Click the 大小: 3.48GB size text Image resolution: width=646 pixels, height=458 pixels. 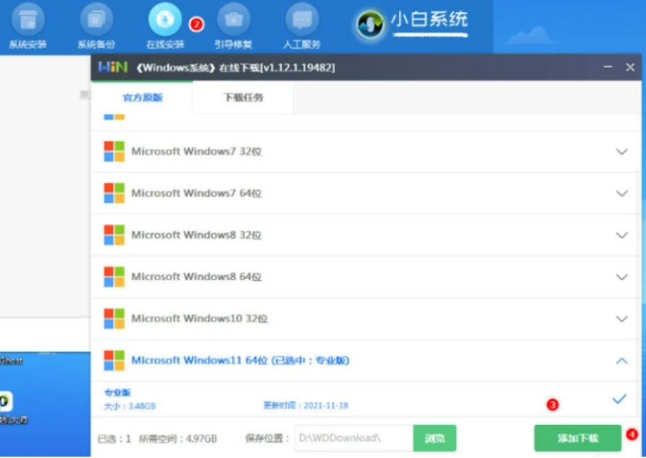click(130, 406)
